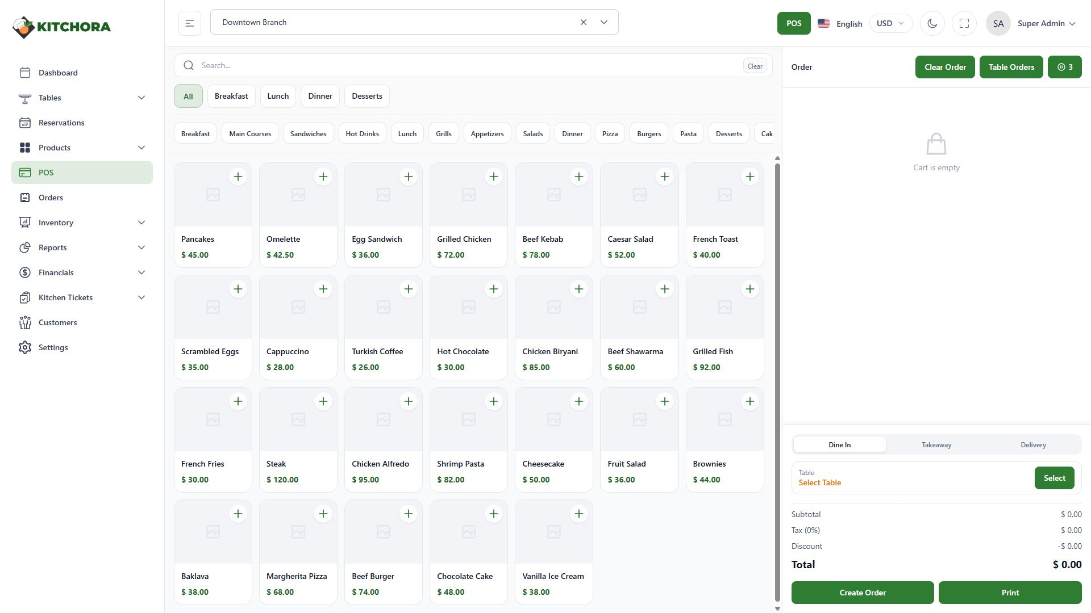The width and height of the screenshot is (1091, 613).
Task: Add Pancakes to cart plus icon
Action: point(238,177)
